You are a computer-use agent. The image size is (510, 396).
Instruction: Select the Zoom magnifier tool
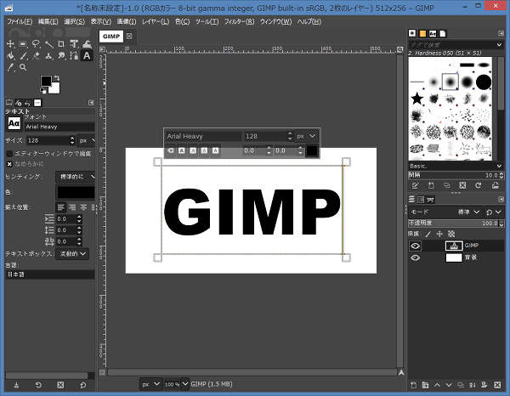point(23,67)
